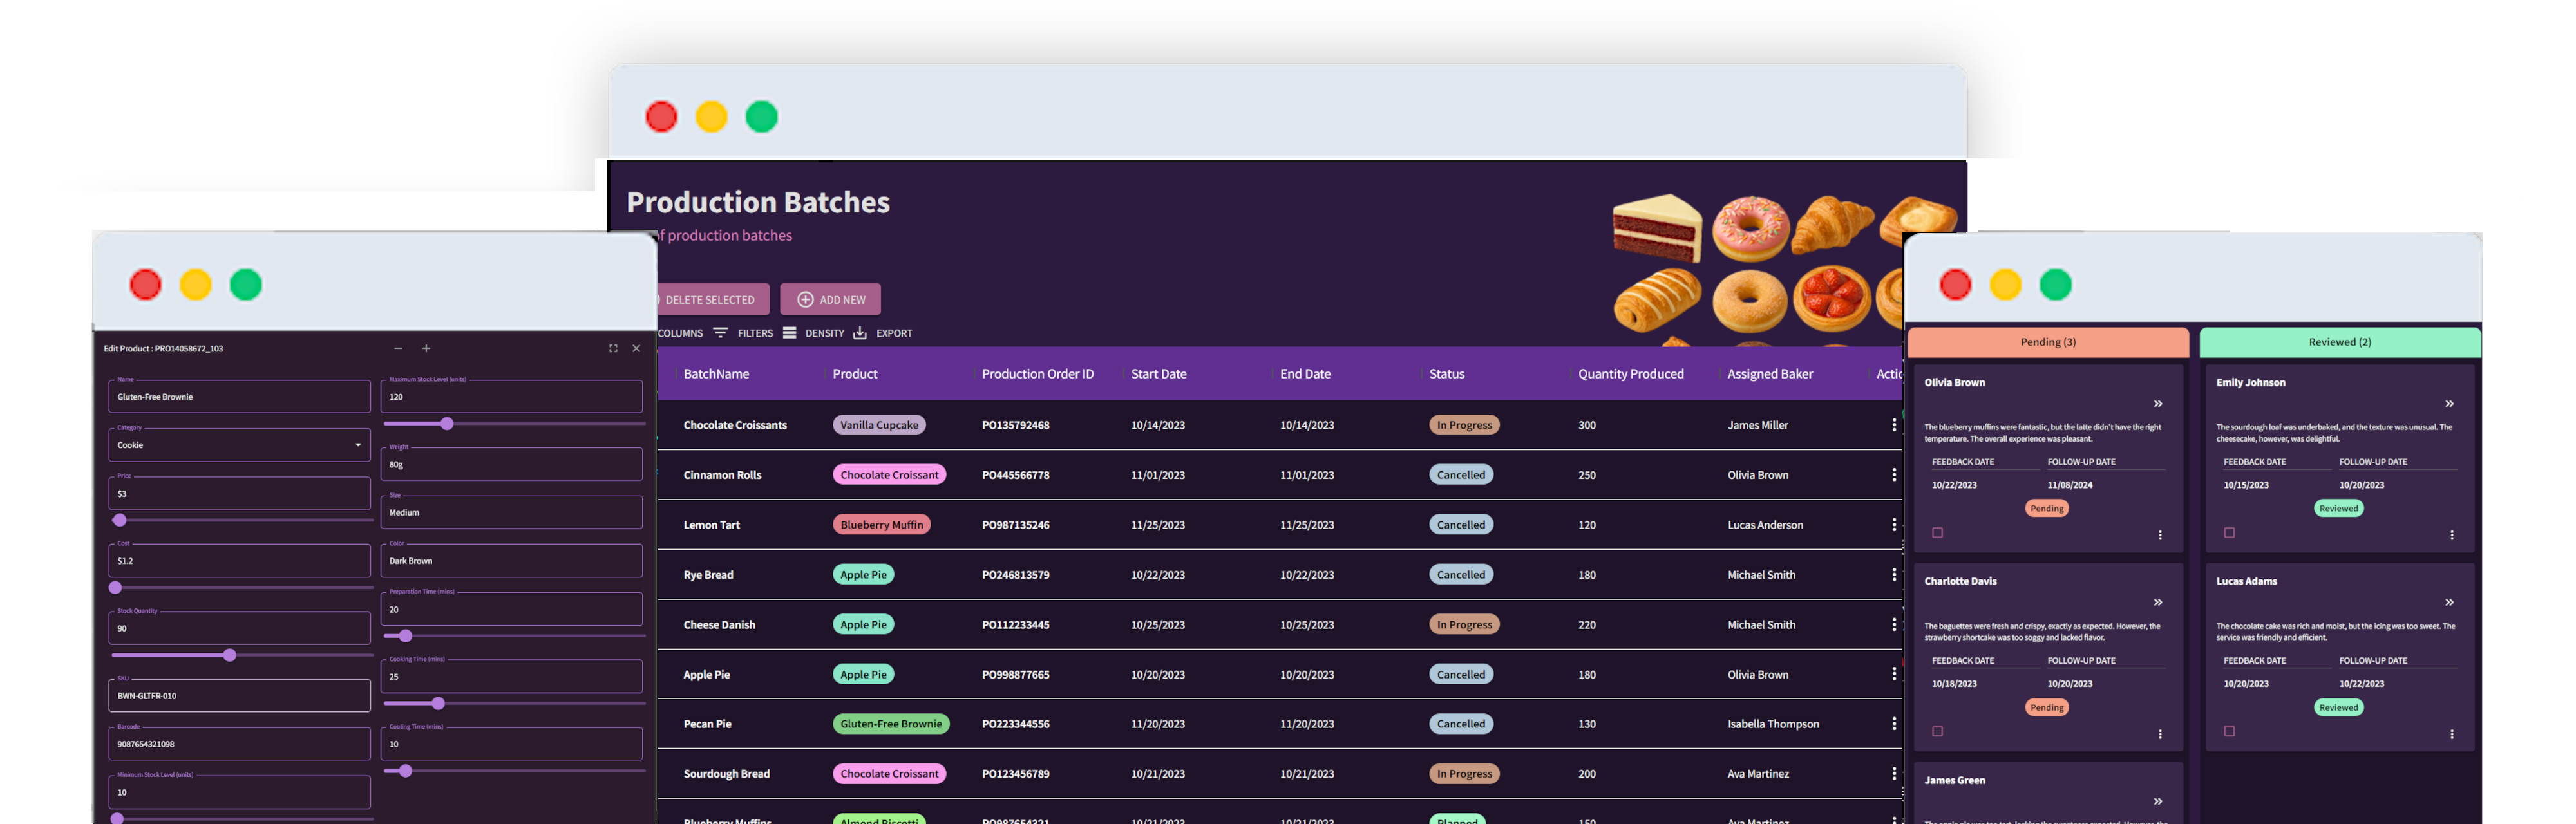Screen dimensions: 2576x824
Task: Click Reviewed badge on Lucas Adams card
Action: coord(2338,707)
